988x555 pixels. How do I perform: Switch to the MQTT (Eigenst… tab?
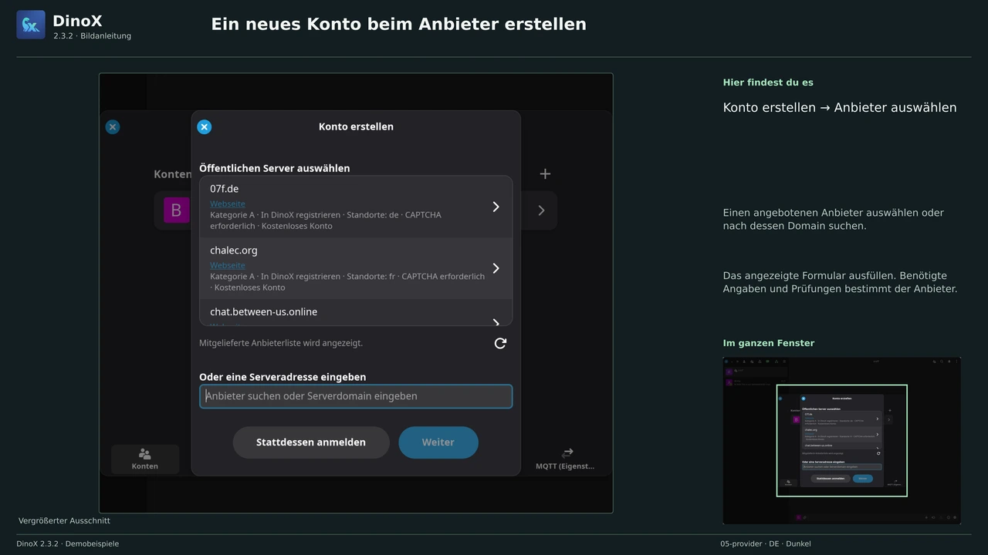[565, 459]
